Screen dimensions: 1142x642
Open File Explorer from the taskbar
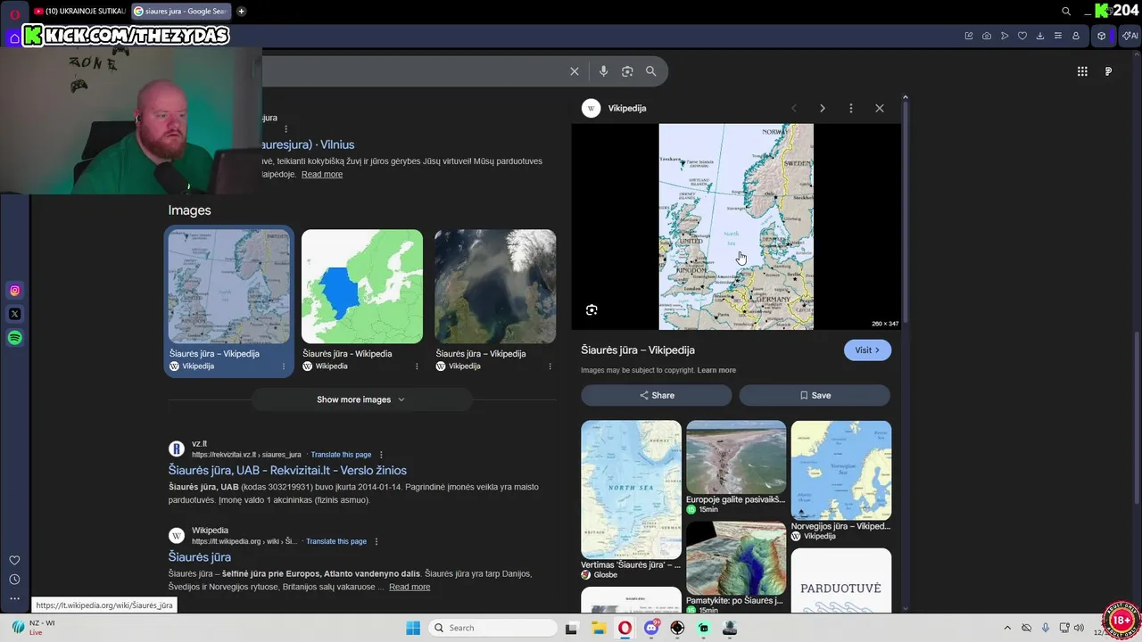pyautogui.click(x=599, y=628)
